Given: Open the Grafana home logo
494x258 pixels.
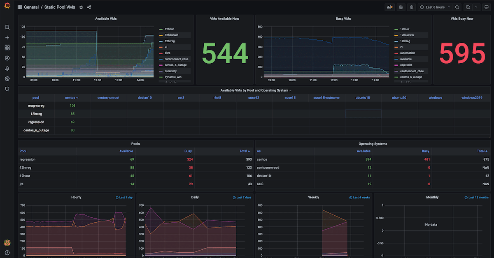Looking at the screenshot, I should 7,6.
